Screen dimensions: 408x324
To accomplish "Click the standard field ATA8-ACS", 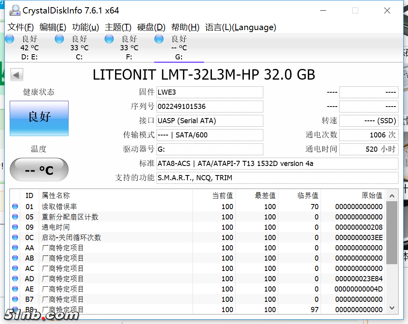I will (x=278, y=164).
